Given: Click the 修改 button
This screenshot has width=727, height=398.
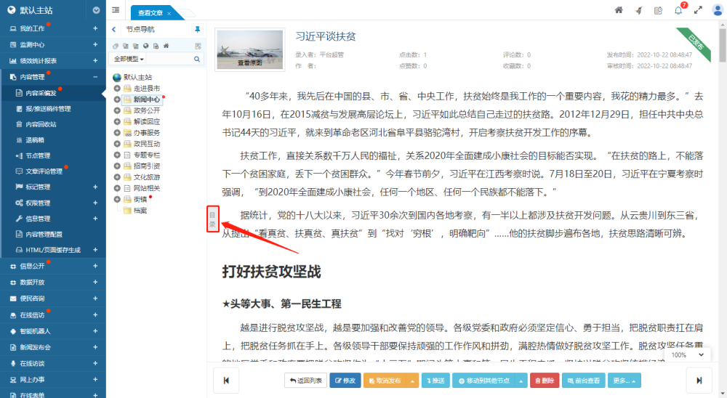Looking at the screenshot, I should [345, 380].
